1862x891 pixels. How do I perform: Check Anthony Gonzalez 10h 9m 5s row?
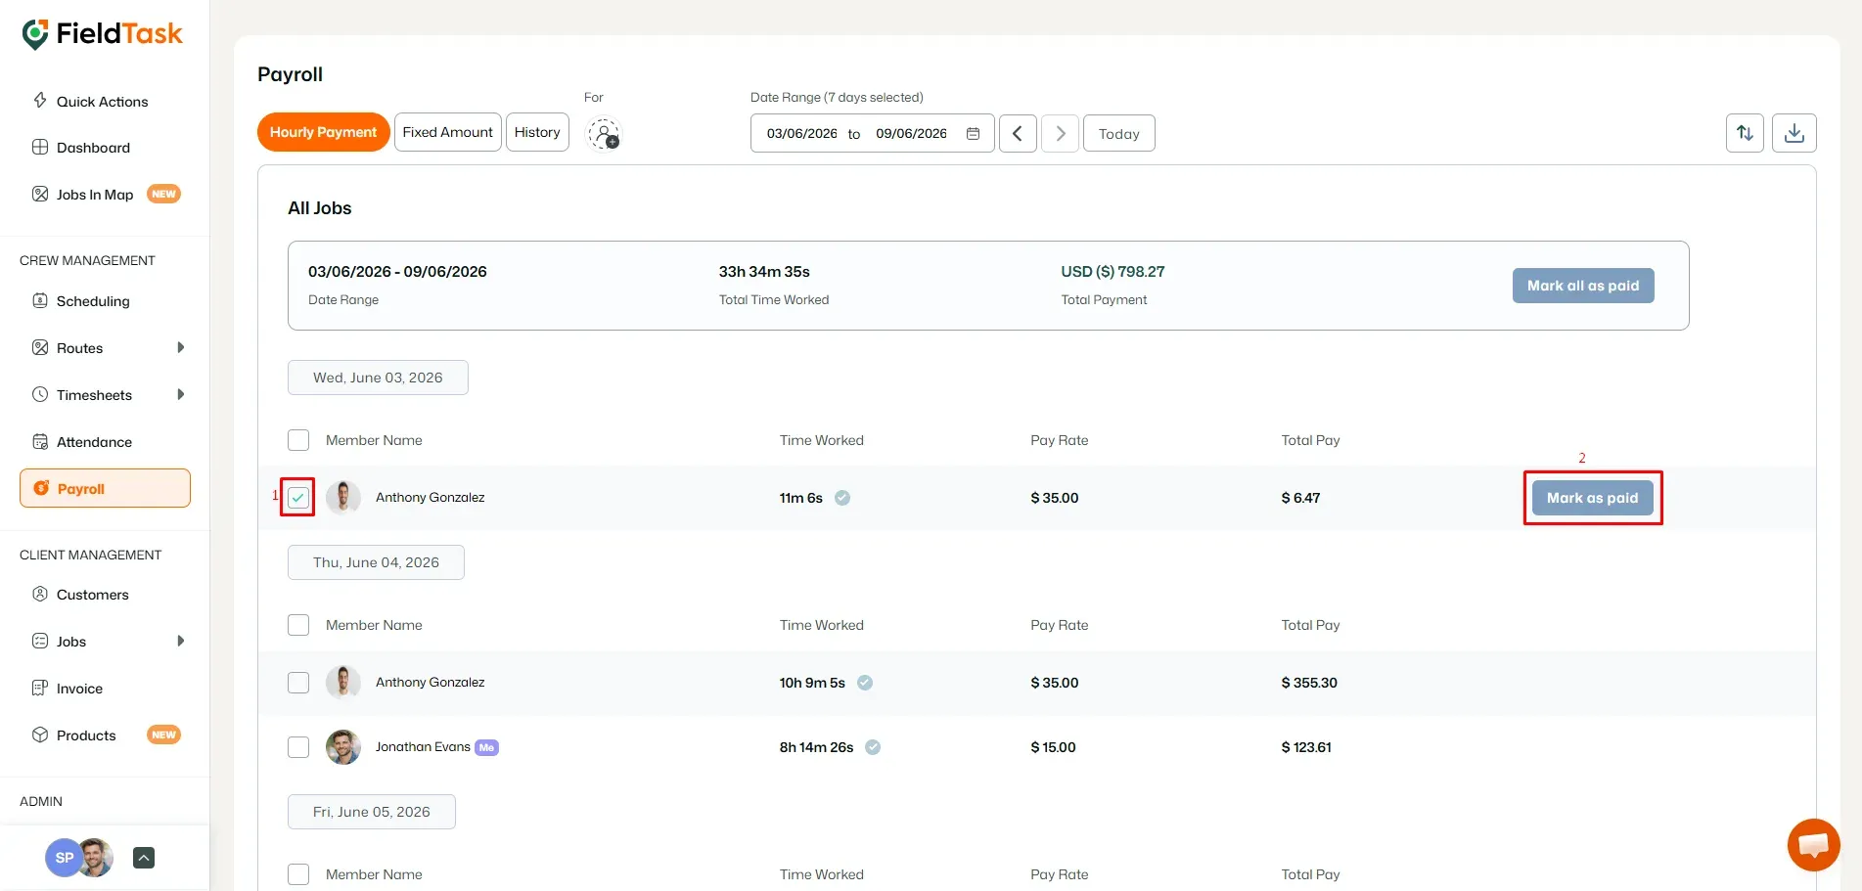298,683
